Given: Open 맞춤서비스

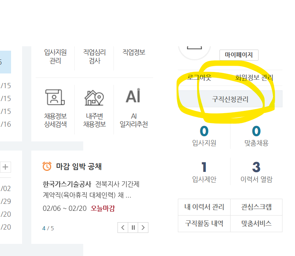Looking at the screenshot, I should (256, 224).
